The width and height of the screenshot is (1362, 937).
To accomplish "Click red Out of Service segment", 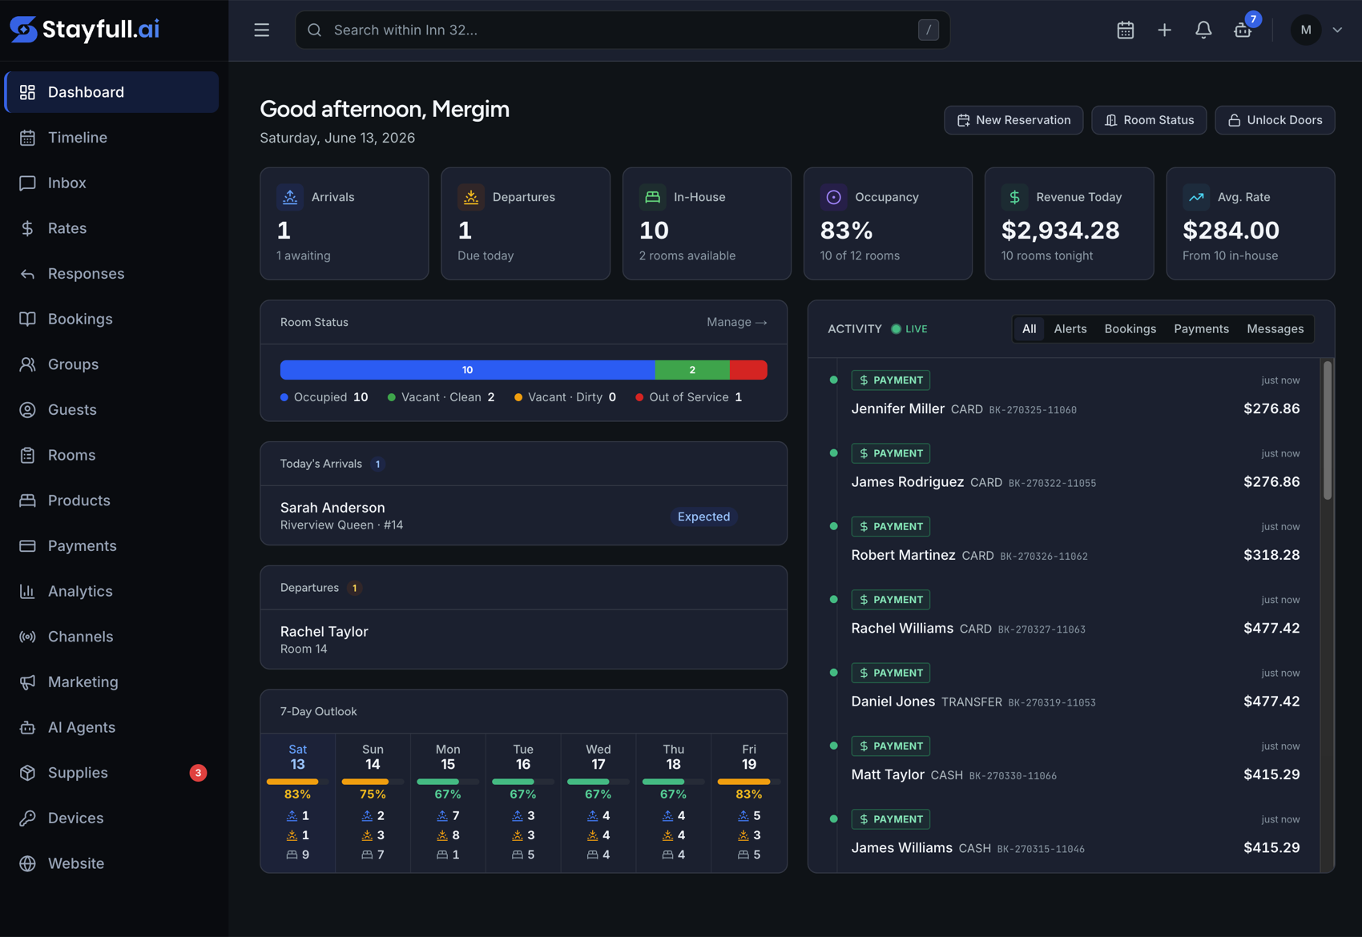I will point(748,370).
